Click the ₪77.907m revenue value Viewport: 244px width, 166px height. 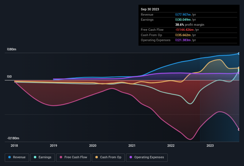[183, 15]
